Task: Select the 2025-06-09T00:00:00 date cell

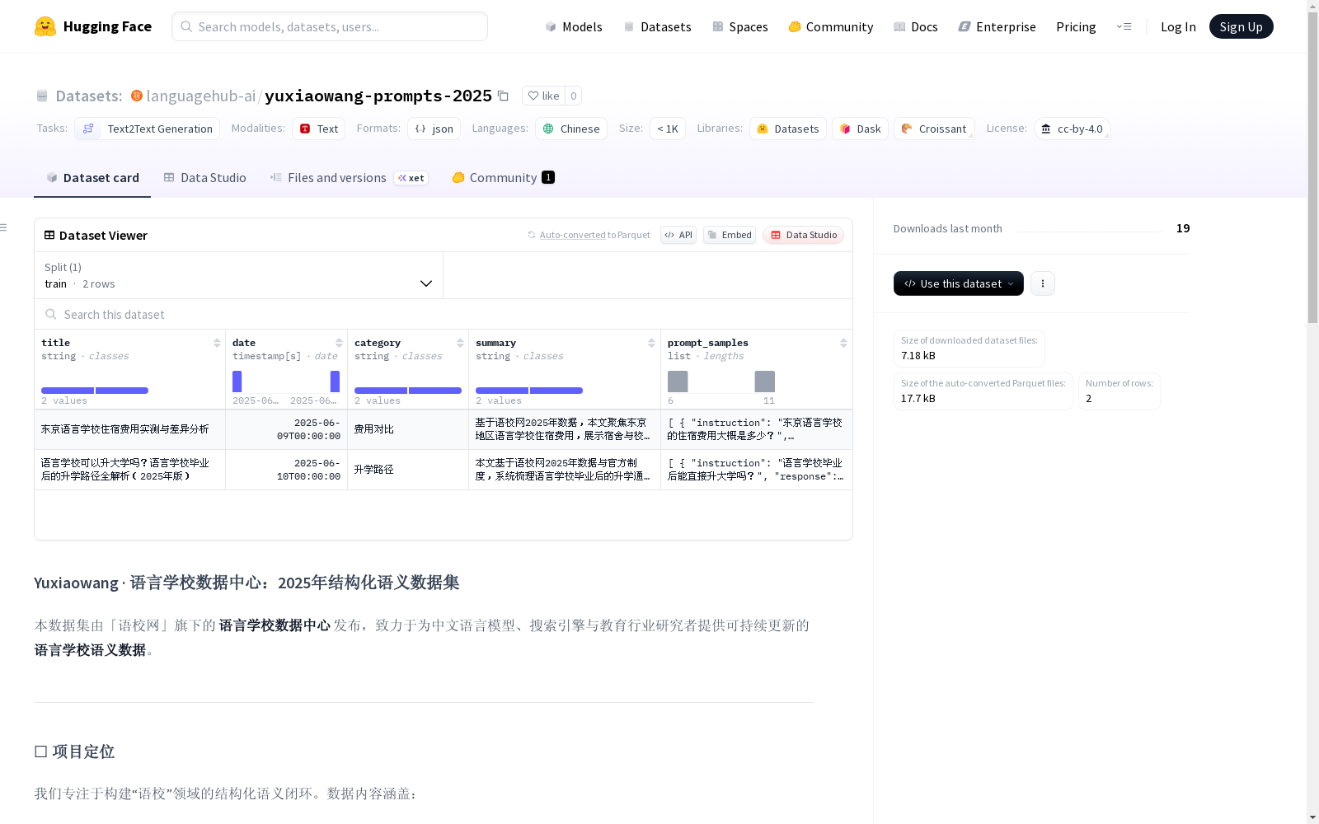Action: click(x=286, y=429)
